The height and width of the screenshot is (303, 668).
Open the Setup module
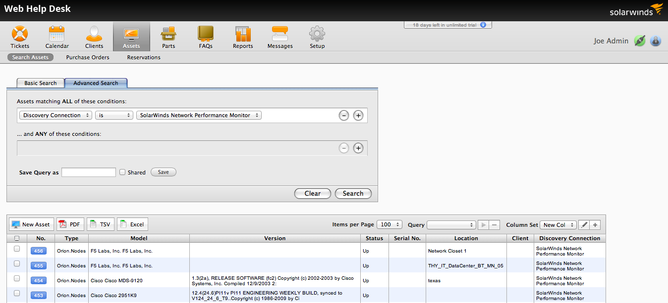317,38
